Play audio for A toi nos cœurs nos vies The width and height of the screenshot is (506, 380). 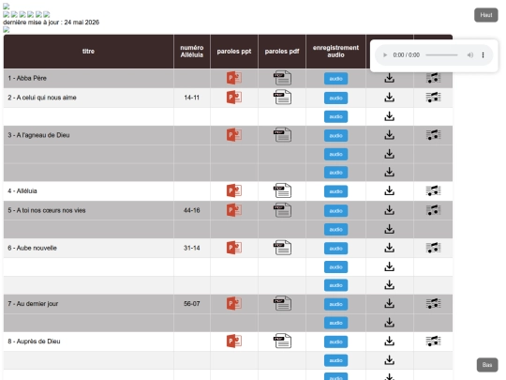pos(336,211)
